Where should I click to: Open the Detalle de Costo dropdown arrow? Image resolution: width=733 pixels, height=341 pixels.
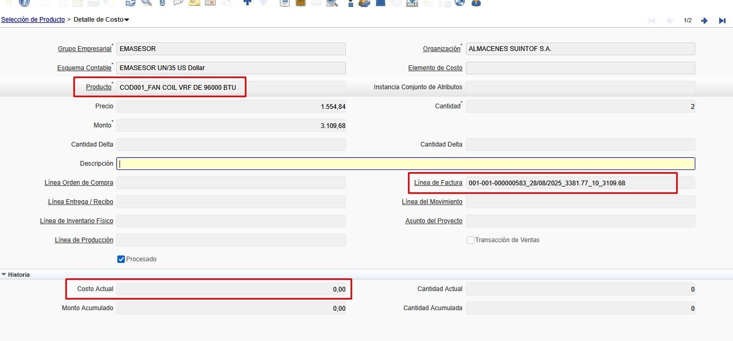127,20
